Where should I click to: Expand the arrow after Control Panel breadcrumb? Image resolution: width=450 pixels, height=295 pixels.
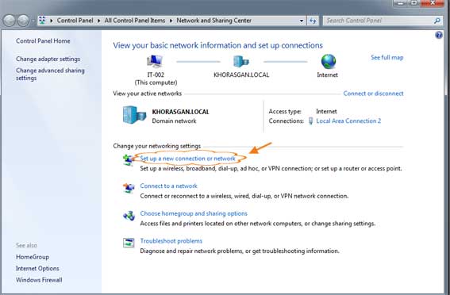point(98,21)
